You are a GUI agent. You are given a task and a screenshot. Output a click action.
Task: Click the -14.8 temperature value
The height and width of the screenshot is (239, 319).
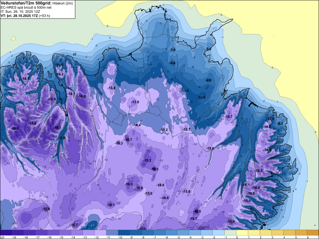pyautogui.click(x=160, y=185)
